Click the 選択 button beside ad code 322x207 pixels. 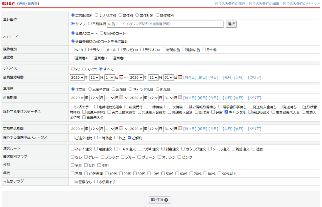[231, 24]
